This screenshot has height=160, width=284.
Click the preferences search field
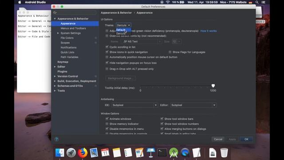(75, 12)
